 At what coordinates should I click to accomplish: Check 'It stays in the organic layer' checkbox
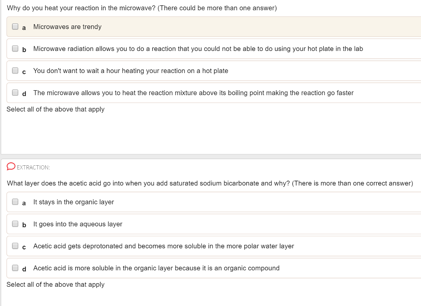point(15,202)
